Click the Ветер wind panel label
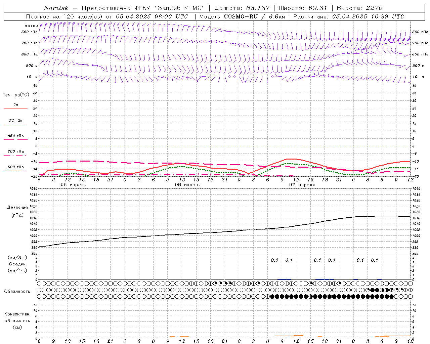The width and height of the screenshot is (430, 344). tap(31, 26)
